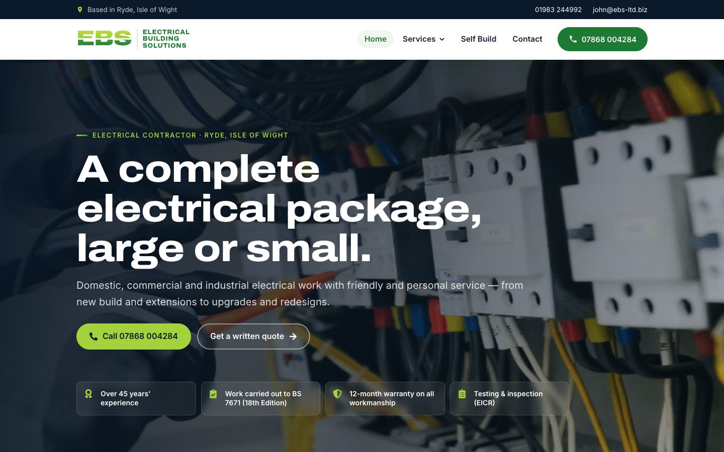
Task: Click the clipboard check icon for BS 7671
Action: click(x=213, y=394)
